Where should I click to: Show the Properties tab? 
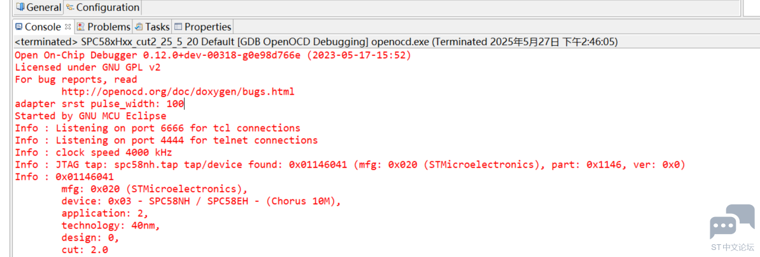202,27
